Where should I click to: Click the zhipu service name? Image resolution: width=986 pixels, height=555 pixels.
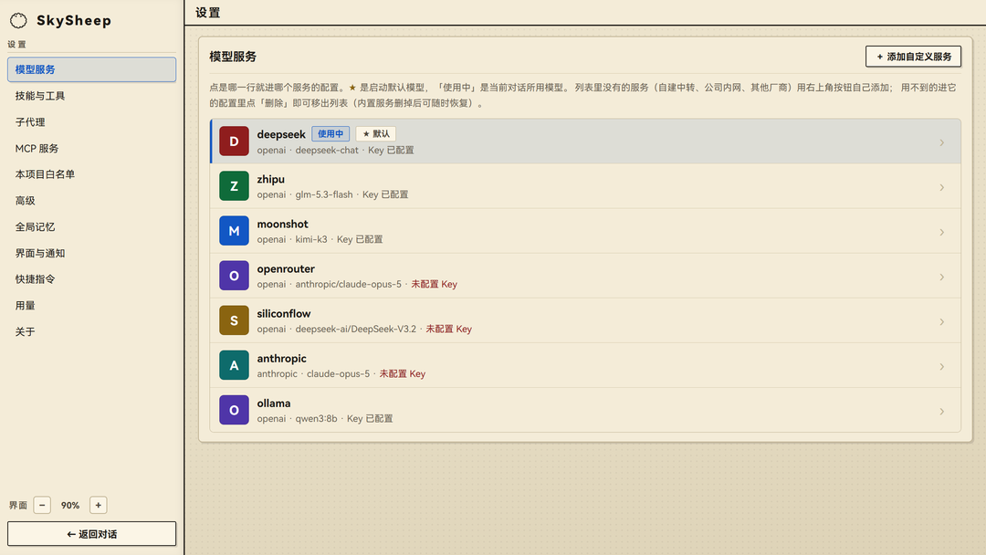point(270,179)
